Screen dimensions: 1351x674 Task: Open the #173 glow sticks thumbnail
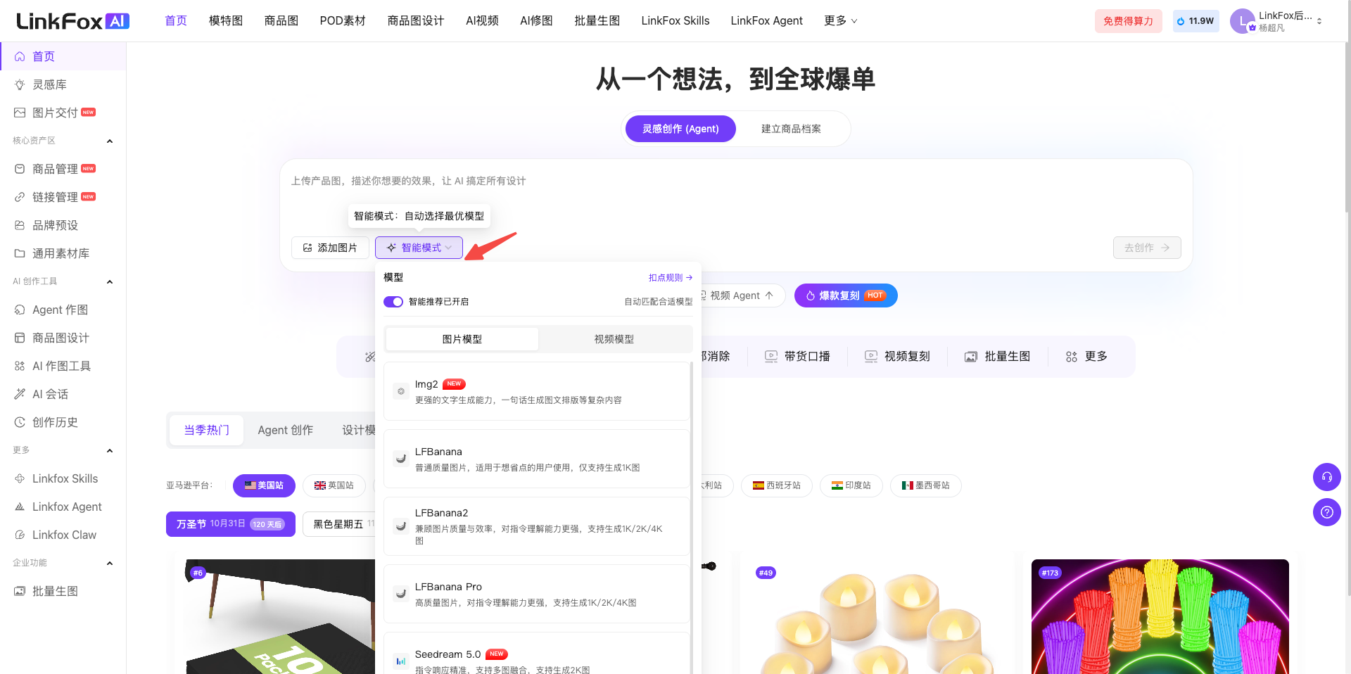(1160, 616)
